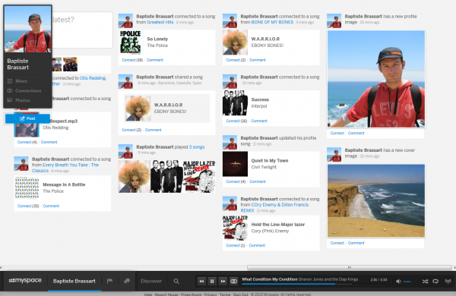This screenshot has height=296, width=456.
Task: Comment on the new cover image
Action: tap(356, 243)
